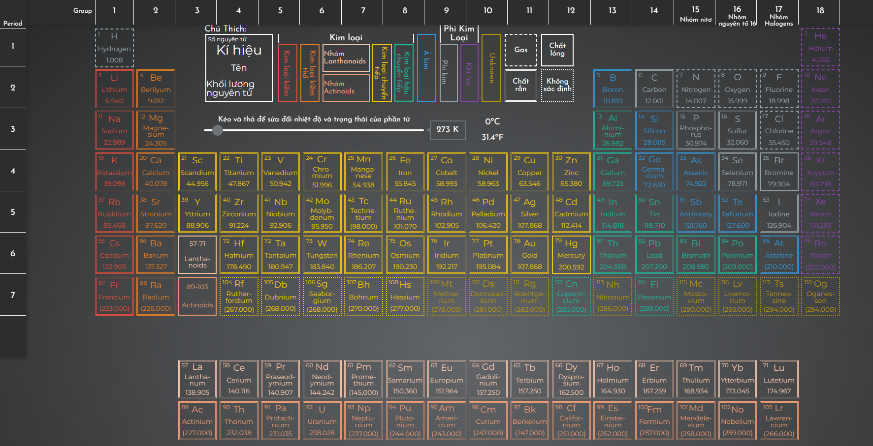This screenshot has width=873, height=446.
Task: Click the 273 K temperature input field
Action: pos(447,130)
